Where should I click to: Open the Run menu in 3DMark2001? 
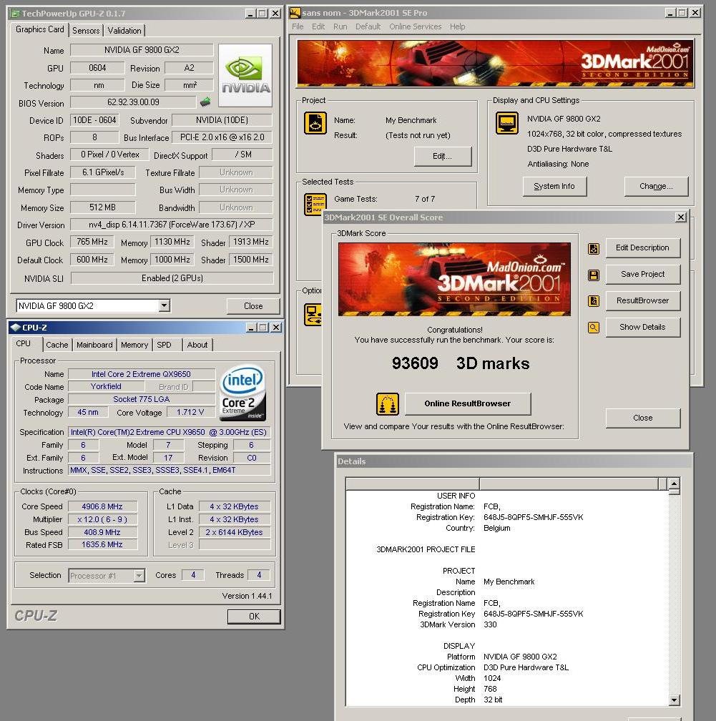pyautogui.click(x=340, y=26)
